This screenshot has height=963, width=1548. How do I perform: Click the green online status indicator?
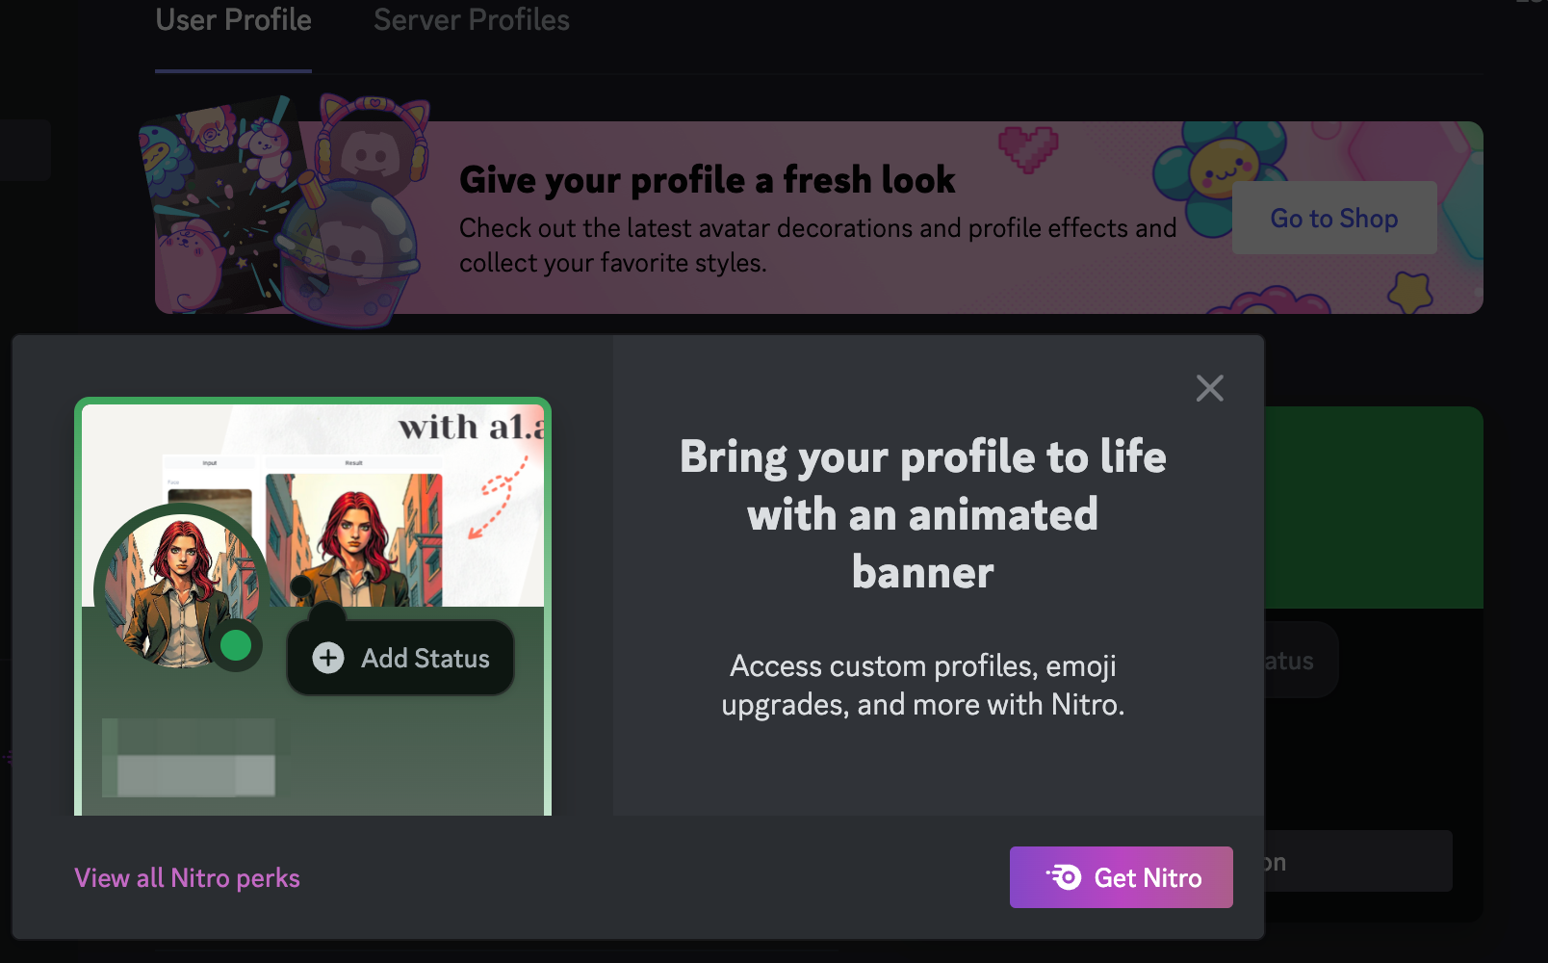coord(236,645)
